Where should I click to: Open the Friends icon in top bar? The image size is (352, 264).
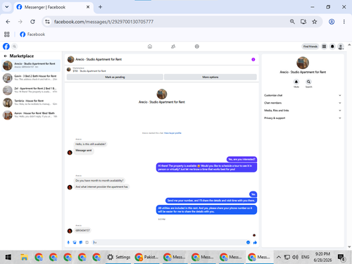(x=173, y=46)
